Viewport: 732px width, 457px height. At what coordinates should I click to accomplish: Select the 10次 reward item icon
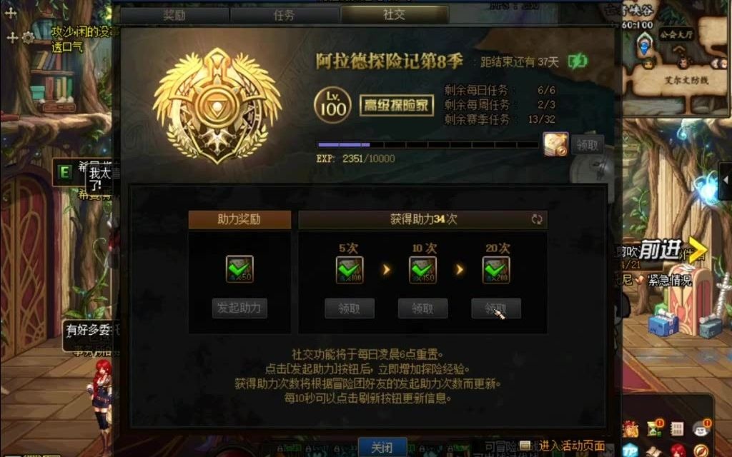(423, 269)
